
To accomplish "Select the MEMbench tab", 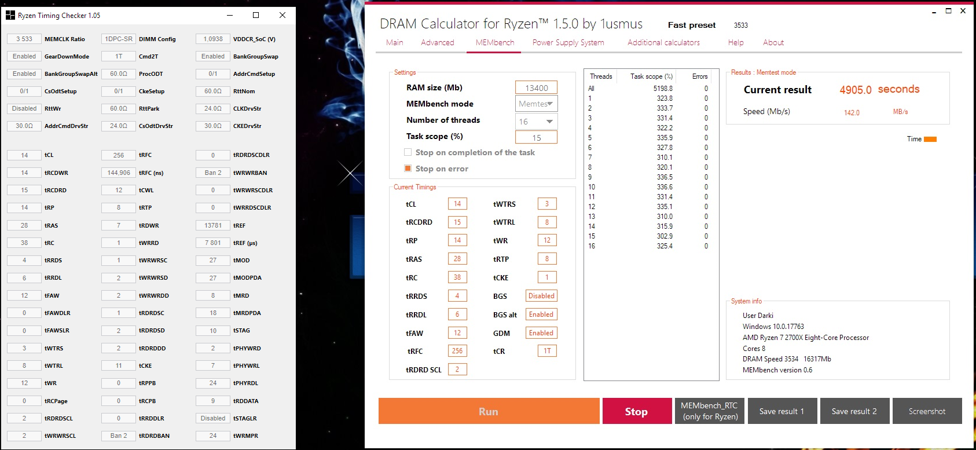I will pyautogui.click(x=495, y=42).
